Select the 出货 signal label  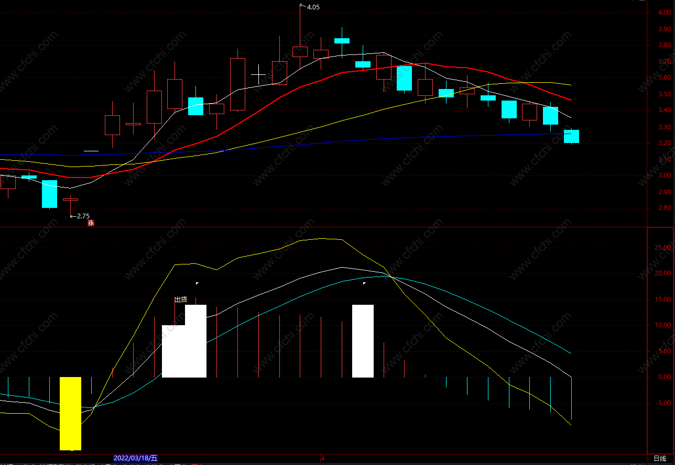181,300
